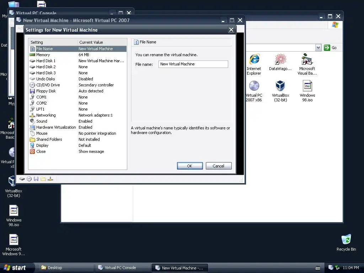Click the CD status bar icon
This screenshot has width=364, height=273.
[29, 179]
